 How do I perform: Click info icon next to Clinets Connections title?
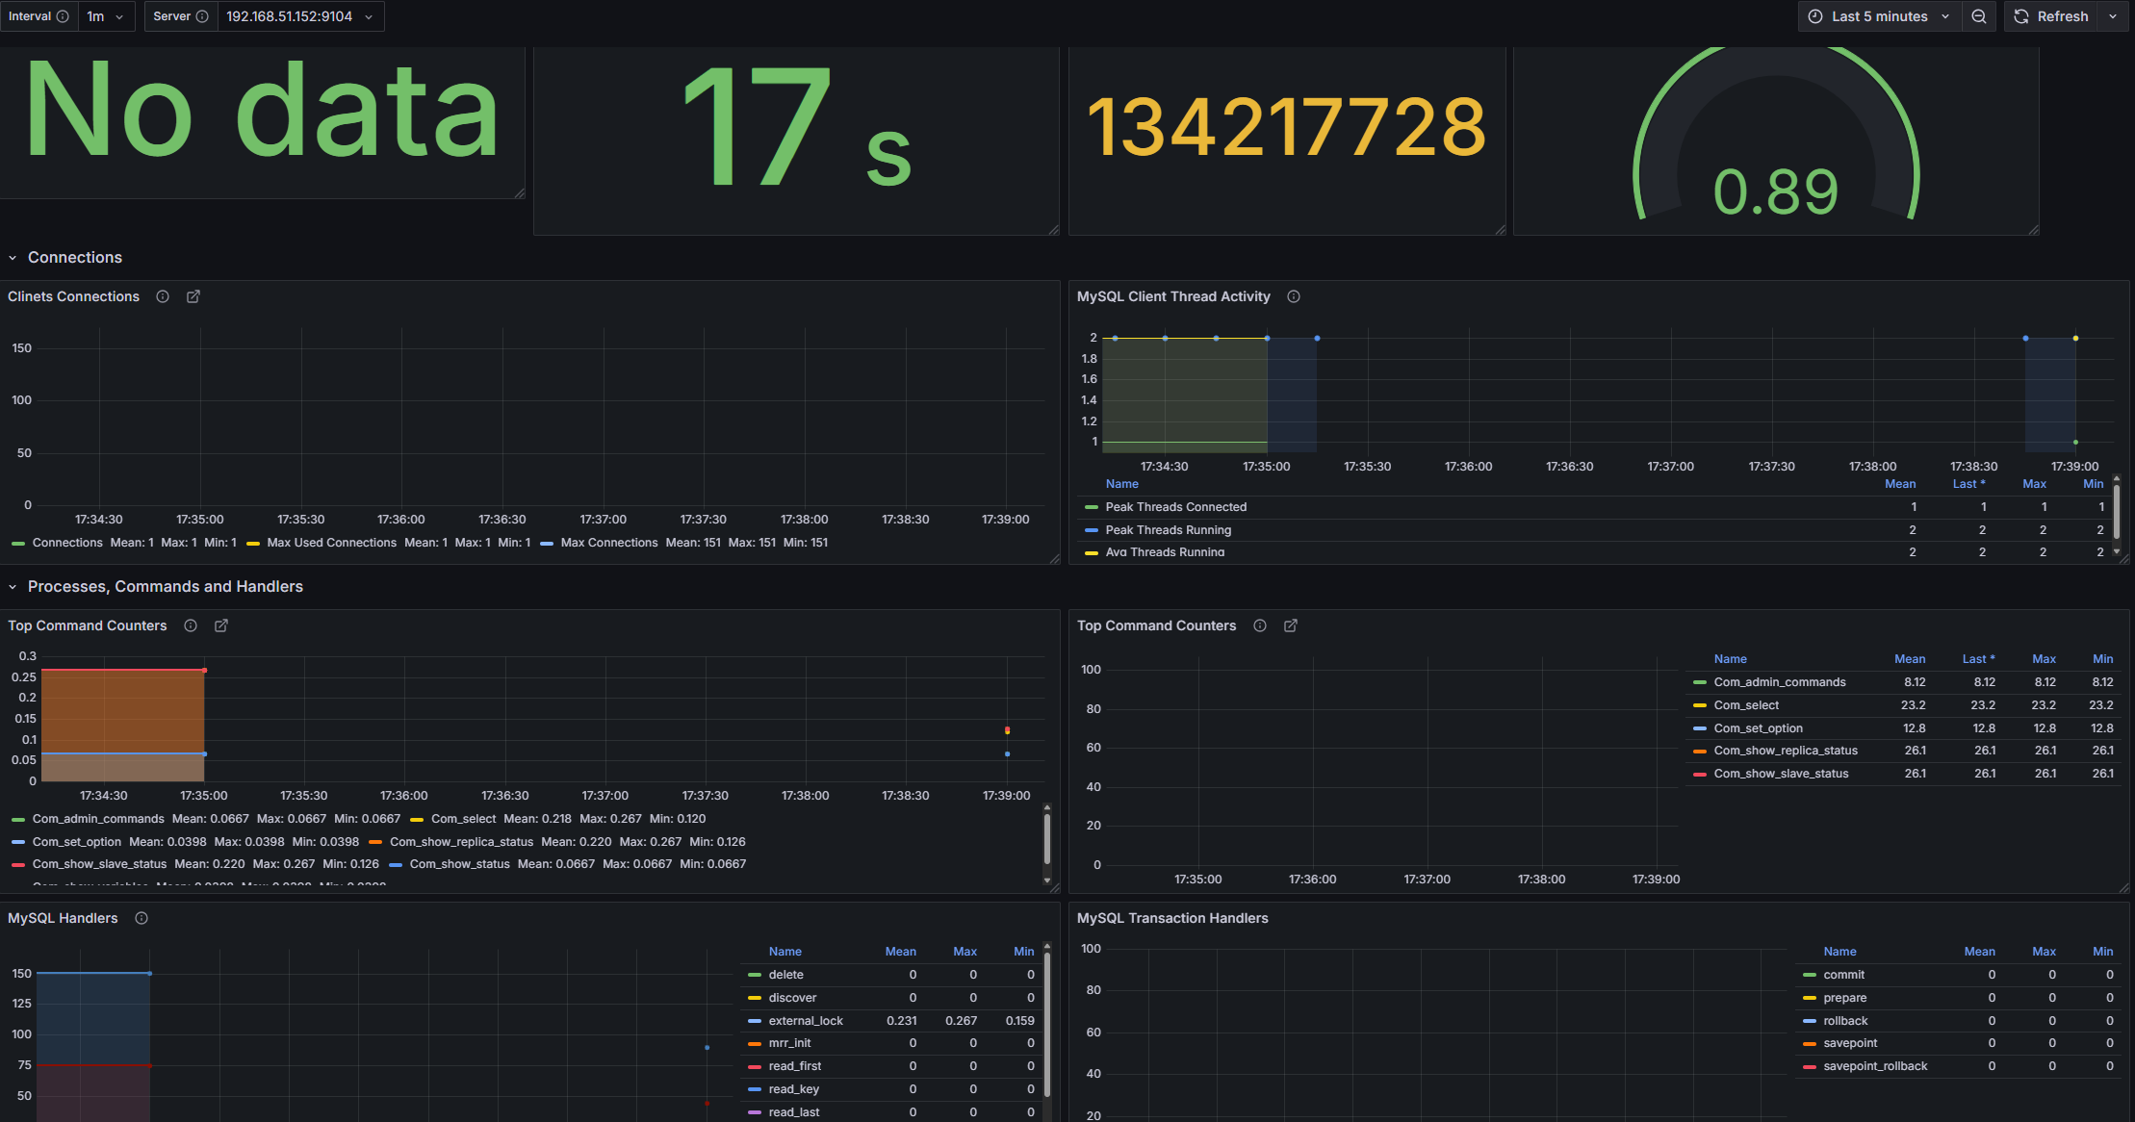click(x=163, y=296)
